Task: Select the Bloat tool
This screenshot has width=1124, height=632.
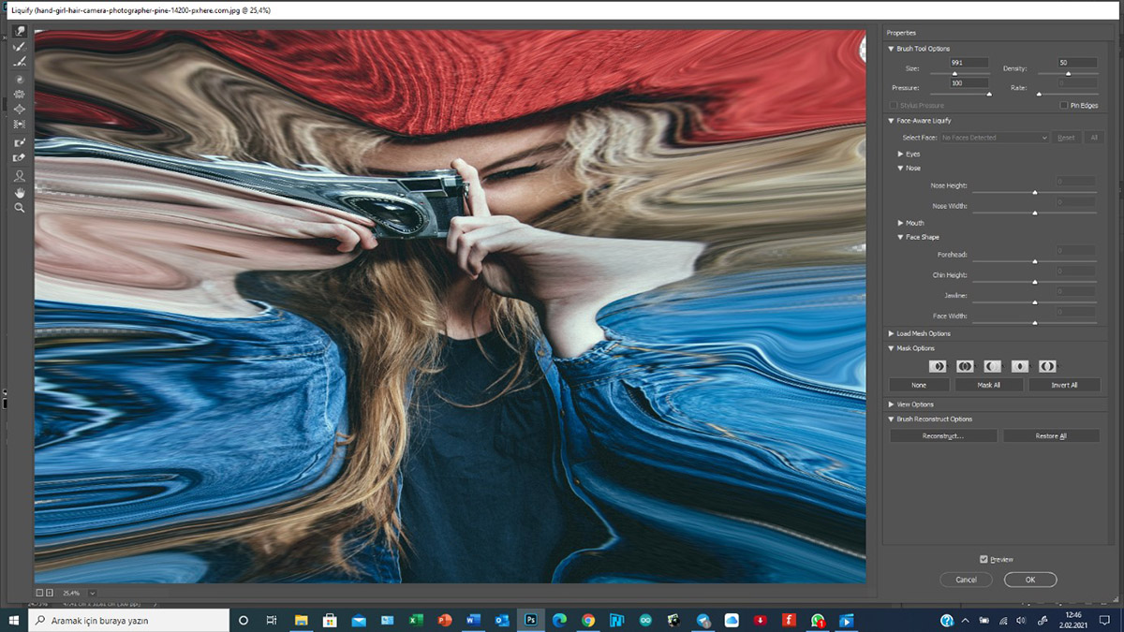Action: click(19, 110)
